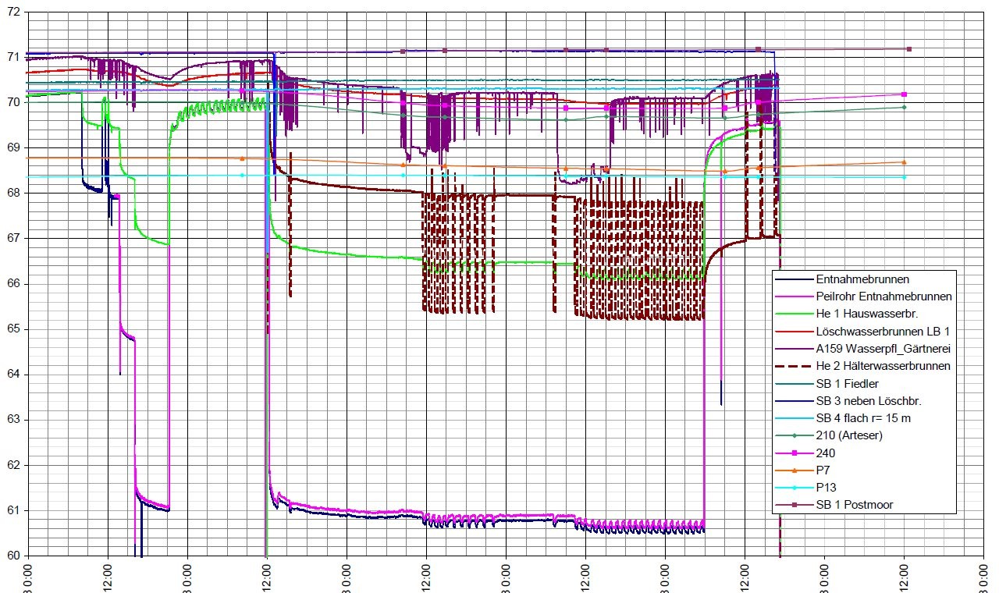Click the orange triangle marker for P7 in legend

click(794, 470)
